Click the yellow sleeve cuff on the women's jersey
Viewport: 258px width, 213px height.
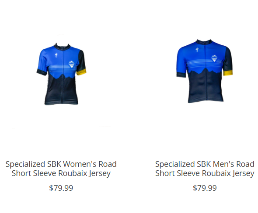point(81,72)
